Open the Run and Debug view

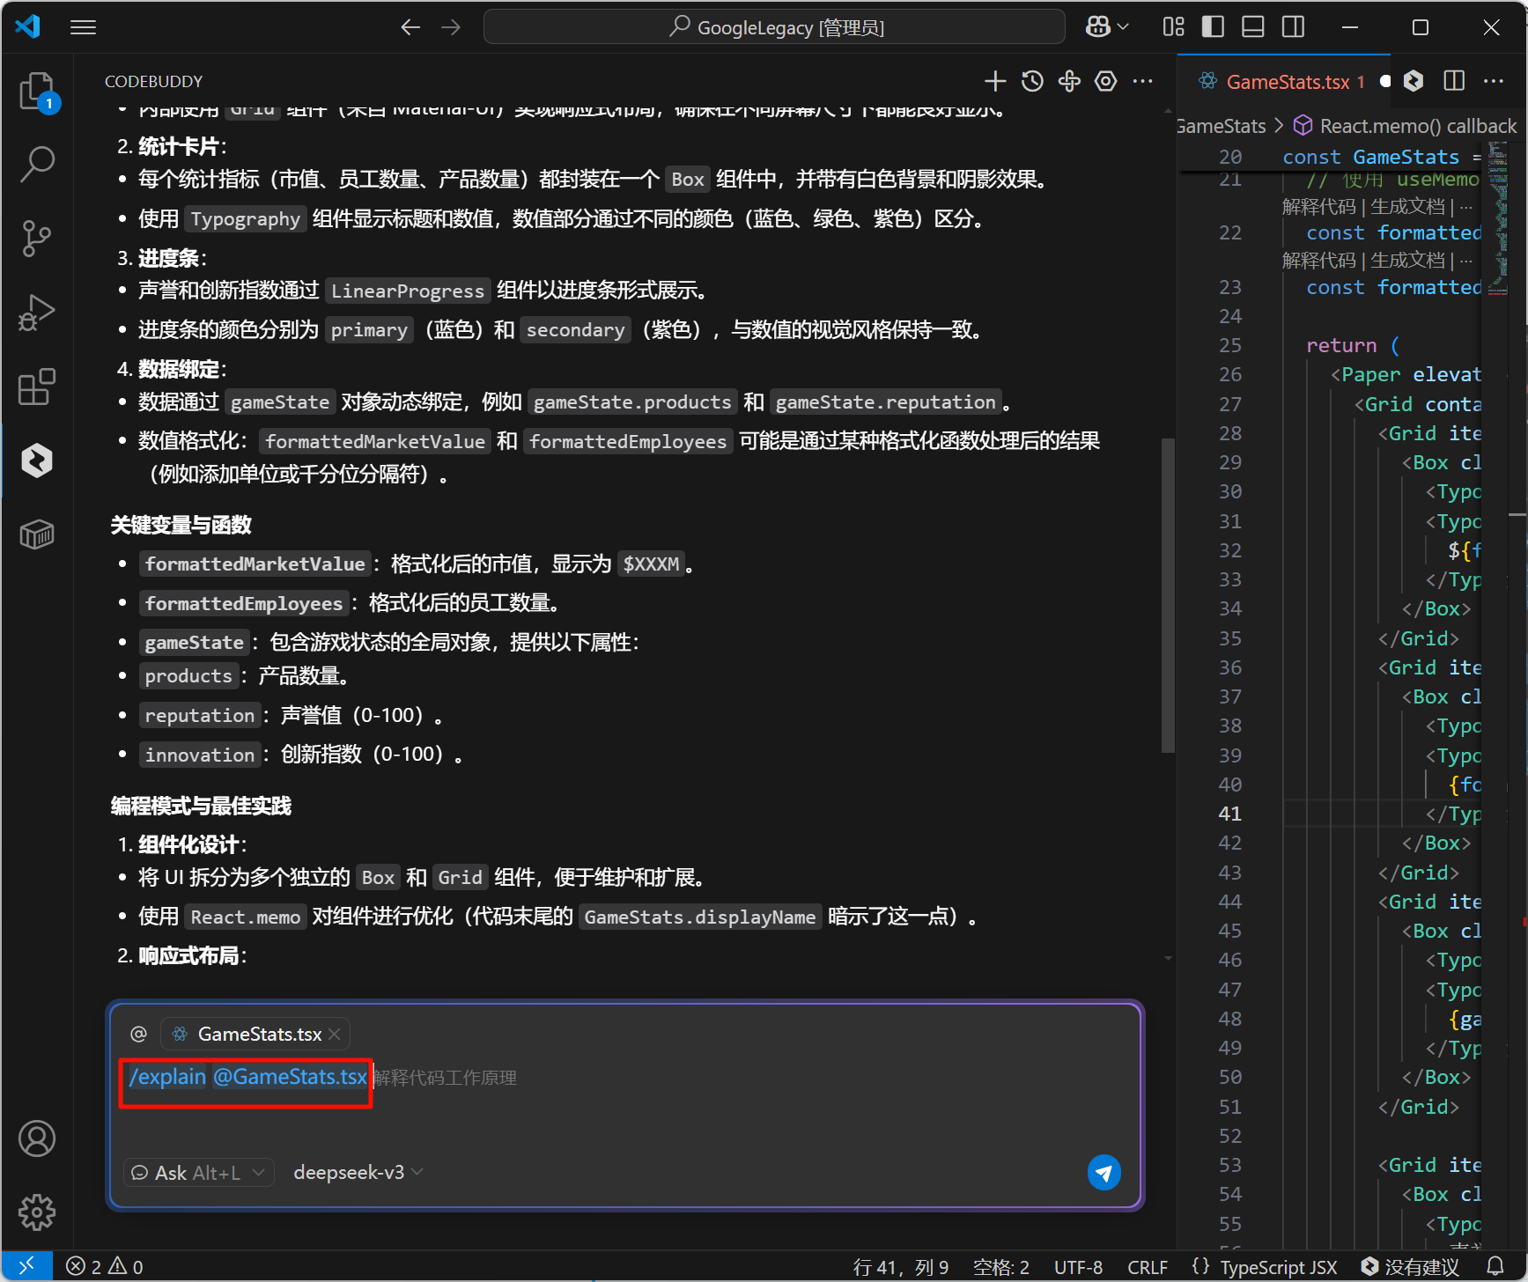(36, 313)
